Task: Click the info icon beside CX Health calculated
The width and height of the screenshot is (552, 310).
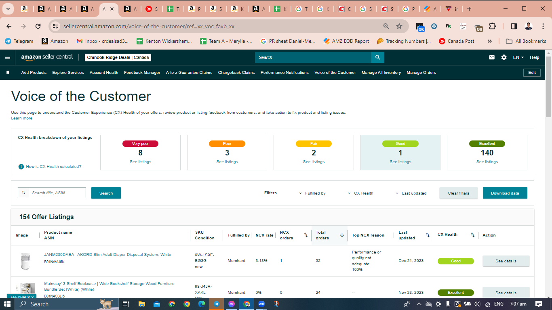Action: [21, 167]
